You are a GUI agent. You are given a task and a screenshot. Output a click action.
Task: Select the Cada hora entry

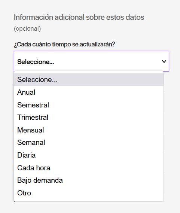pos(89,168)
